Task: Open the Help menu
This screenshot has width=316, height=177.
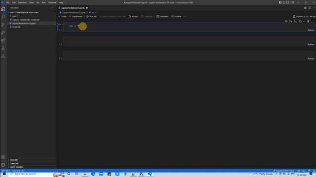Action: coord(61,2)
